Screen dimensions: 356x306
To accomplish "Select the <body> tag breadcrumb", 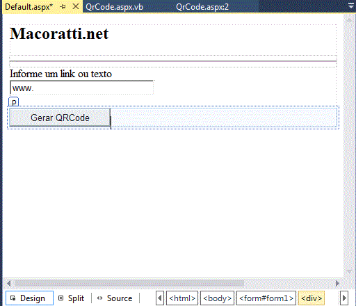I will (x=217, y=298).
